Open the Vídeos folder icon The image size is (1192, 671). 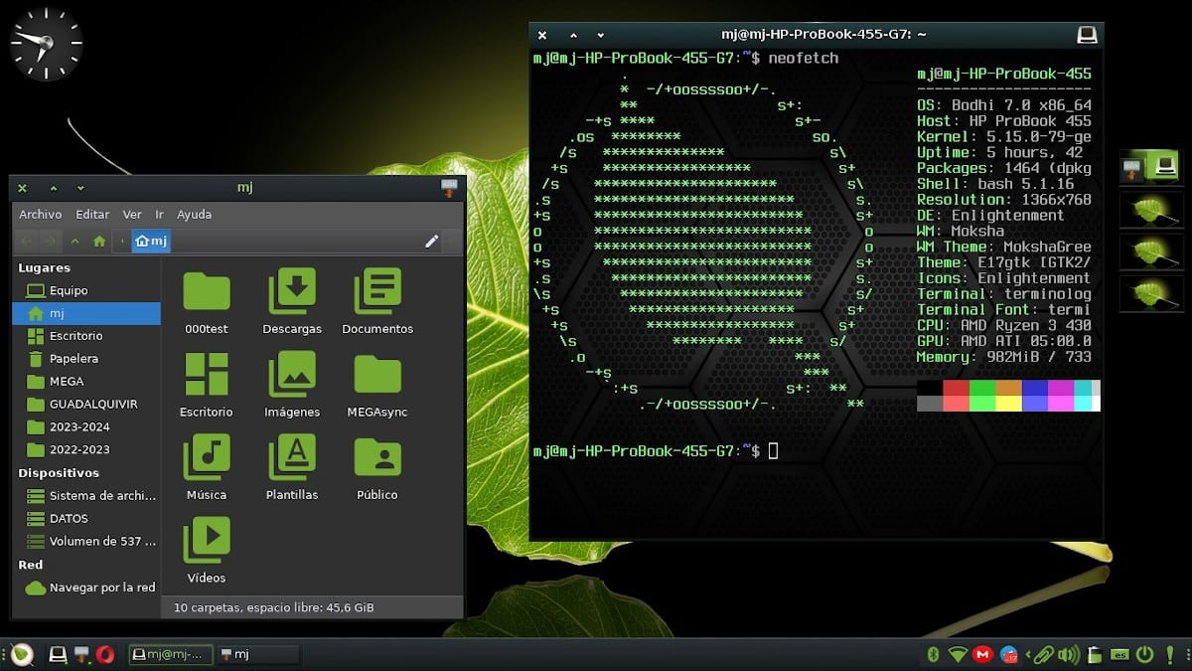207,541
